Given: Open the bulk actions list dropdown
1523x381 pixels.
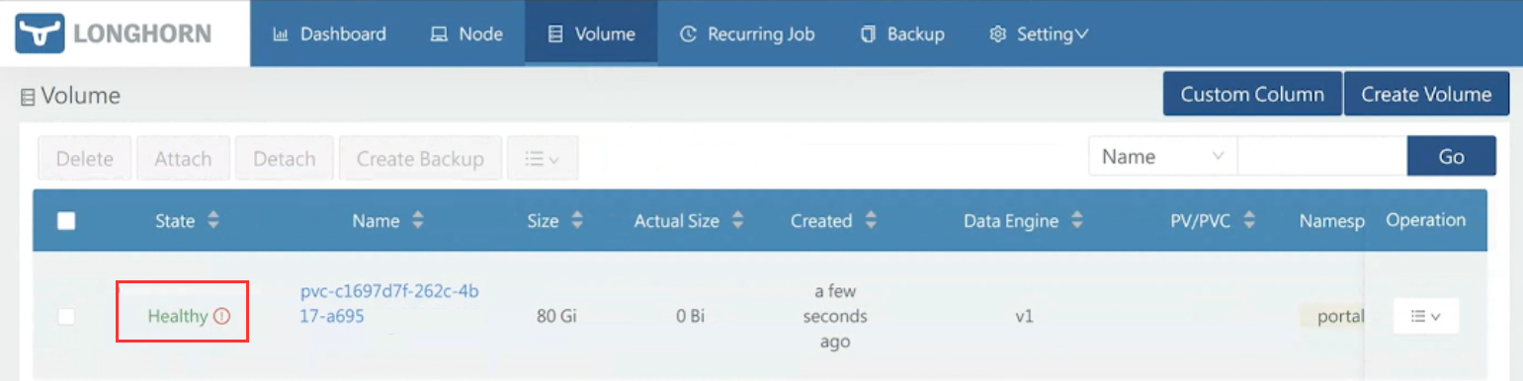Looking at the screenshot, I should point(543,158).
